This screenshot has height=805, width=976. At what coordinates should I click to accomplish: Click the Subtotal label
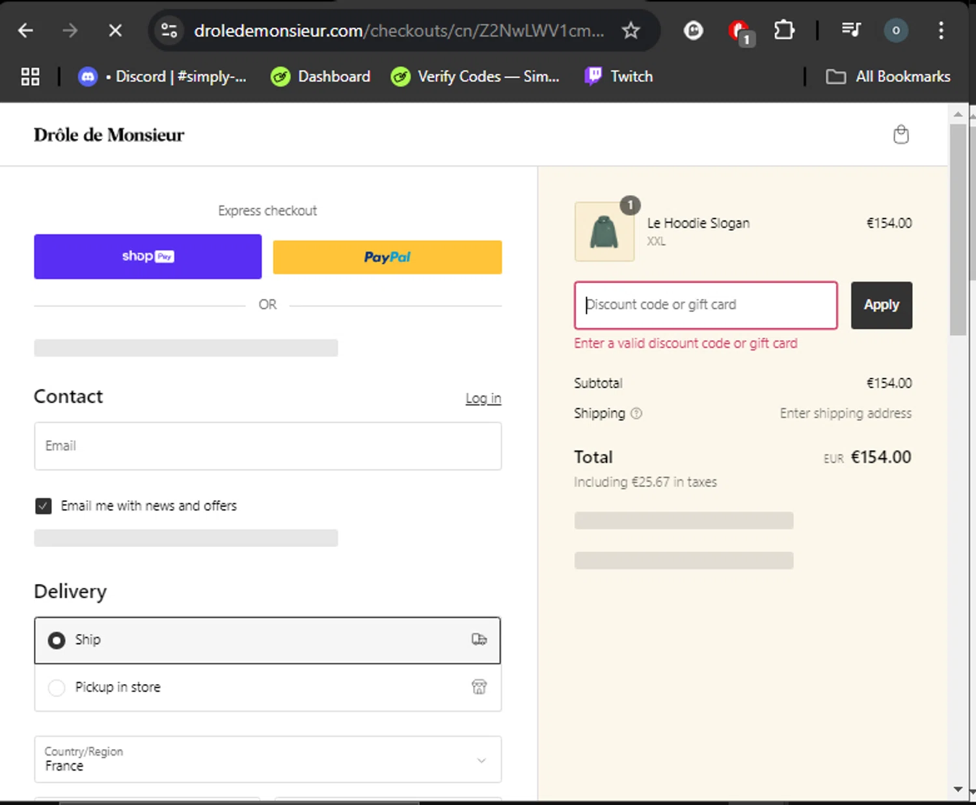click(x=598, y=383)
